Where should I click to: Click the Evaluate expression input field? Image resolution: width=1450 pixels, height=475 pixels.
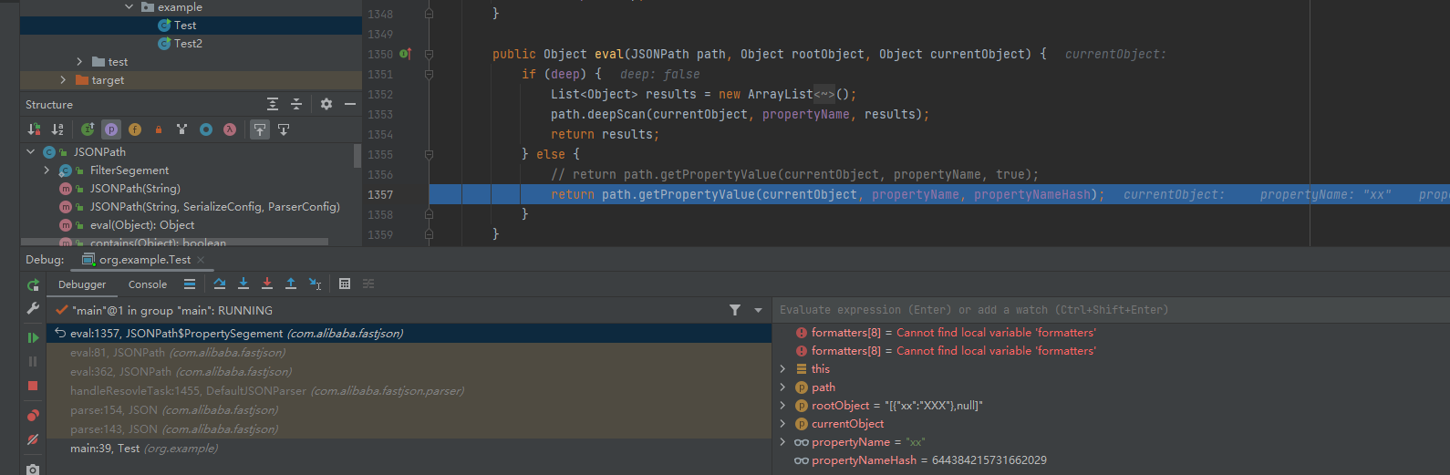pyautogui.click(x=1111, y=310)
